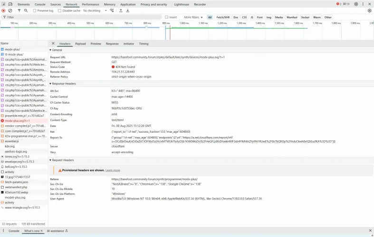Import a HAR file with the upload arrow
The image size is (374, 237).
click(x=121, y=10)
